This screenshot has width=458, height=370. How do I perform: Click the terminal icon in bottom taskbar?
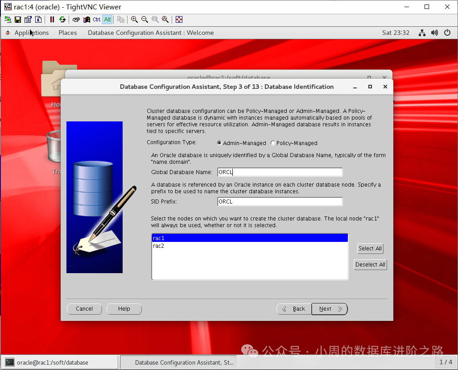pos(10,362)
